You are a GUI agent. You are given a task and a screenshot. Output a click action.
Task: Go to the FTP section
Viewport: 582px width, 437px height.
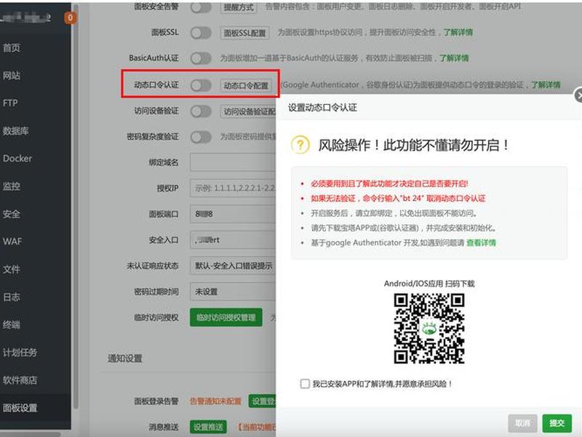10,103
